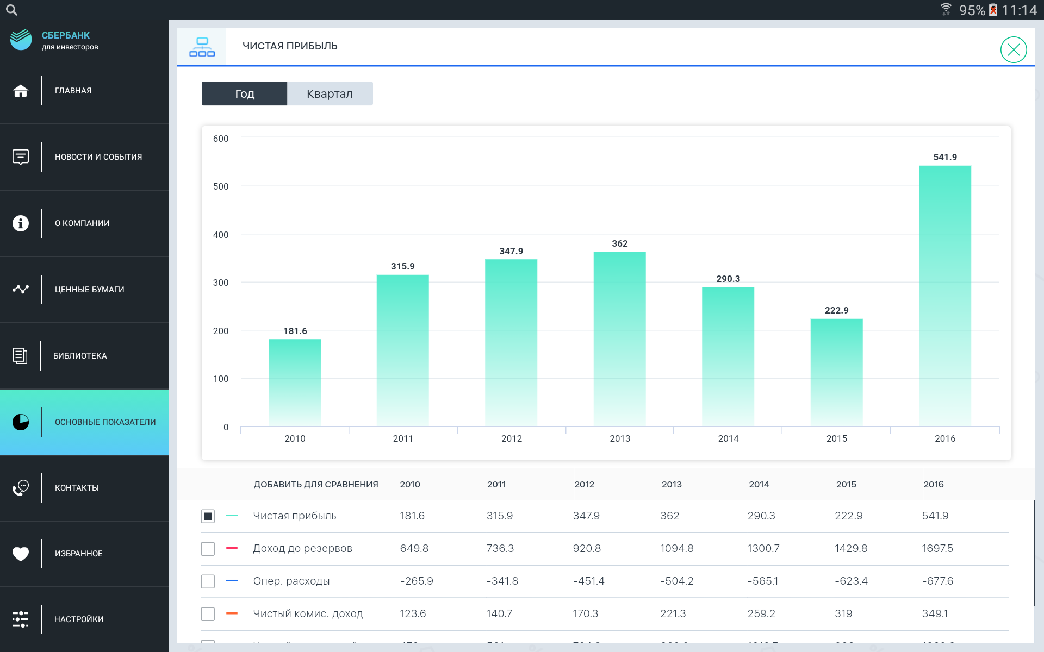The height and width of the screenshot is (652, 1044).
Task: Open the securities graph icon
Action: tap(21, 289)
